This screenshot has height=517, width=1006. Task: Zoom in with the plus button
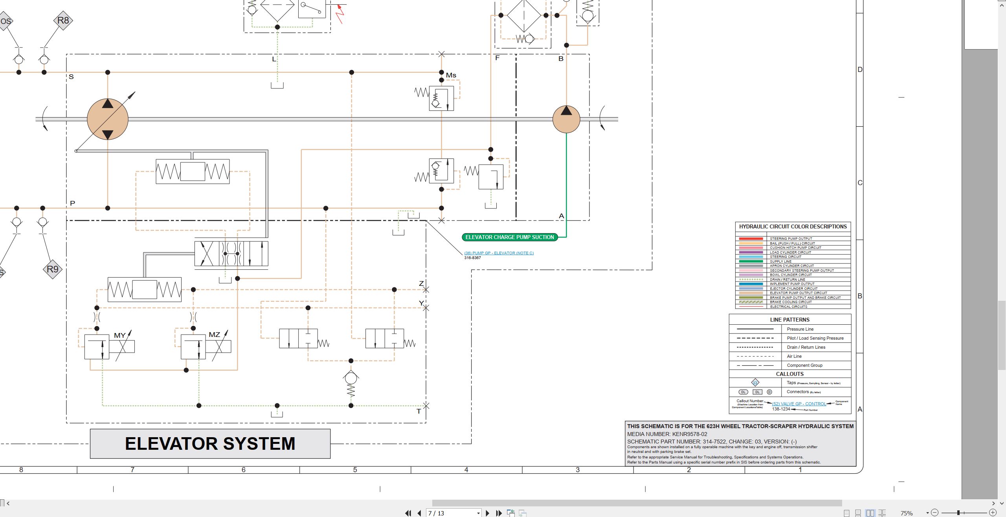coord(993,513)
